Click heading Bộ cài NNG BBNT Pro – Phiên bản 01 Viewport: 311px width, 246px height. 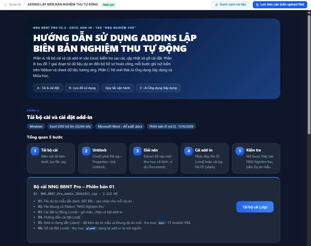tap(74, 187)
